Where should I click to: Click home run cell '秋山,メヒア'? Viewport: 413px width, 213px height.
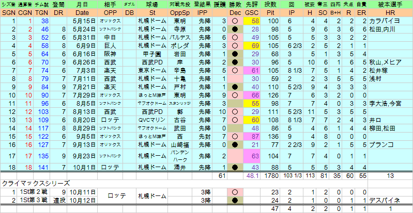[390, 62]
